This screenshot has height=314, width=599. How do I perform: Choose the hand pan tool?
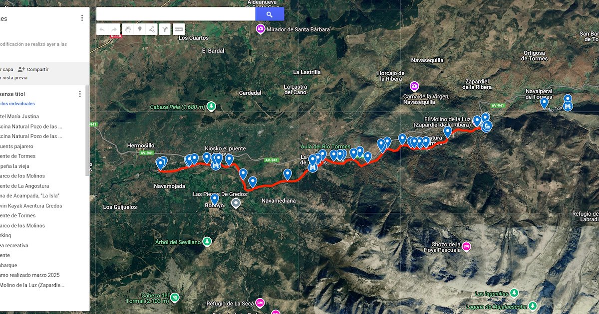coord(127,29)
